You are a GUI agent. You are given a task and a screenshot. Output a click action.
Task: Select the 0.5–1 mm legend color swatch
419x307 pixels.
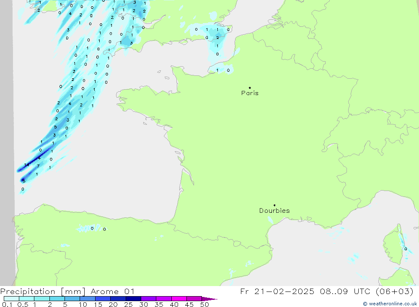point(26,299)
